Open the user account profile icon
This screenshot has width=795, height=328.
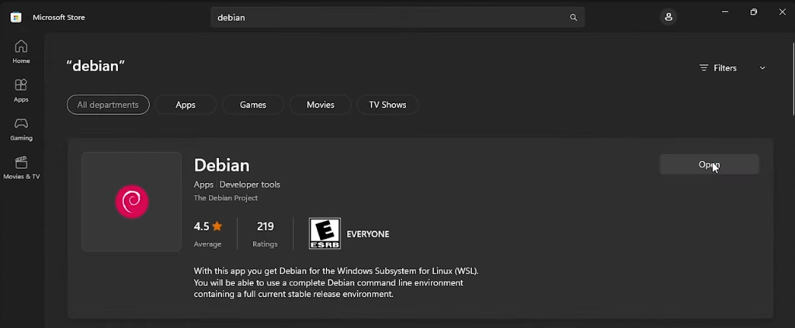[668, 17]
